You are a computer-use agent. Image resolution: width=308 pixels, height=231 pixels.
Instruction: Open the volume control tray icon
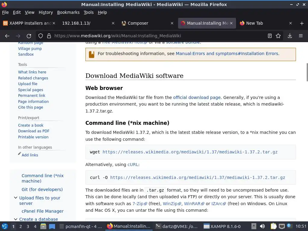(262, 226)
